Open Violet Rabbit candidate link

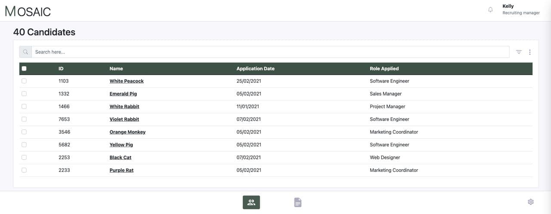click(124, 119)
